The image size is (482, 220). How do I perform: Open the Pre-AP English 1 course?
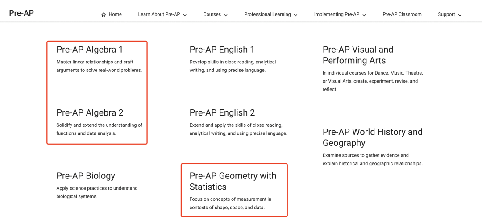(x=222, y=50)
